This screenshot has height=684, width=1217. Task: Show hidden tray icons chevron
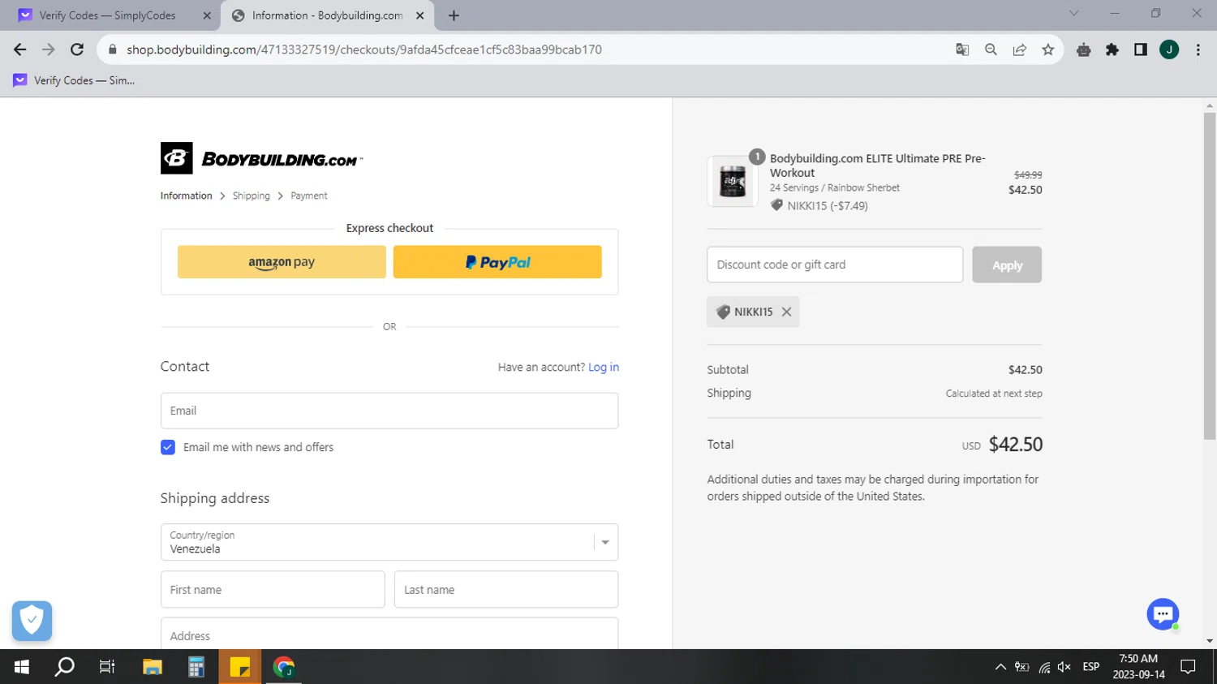(x=1000, y=667)
